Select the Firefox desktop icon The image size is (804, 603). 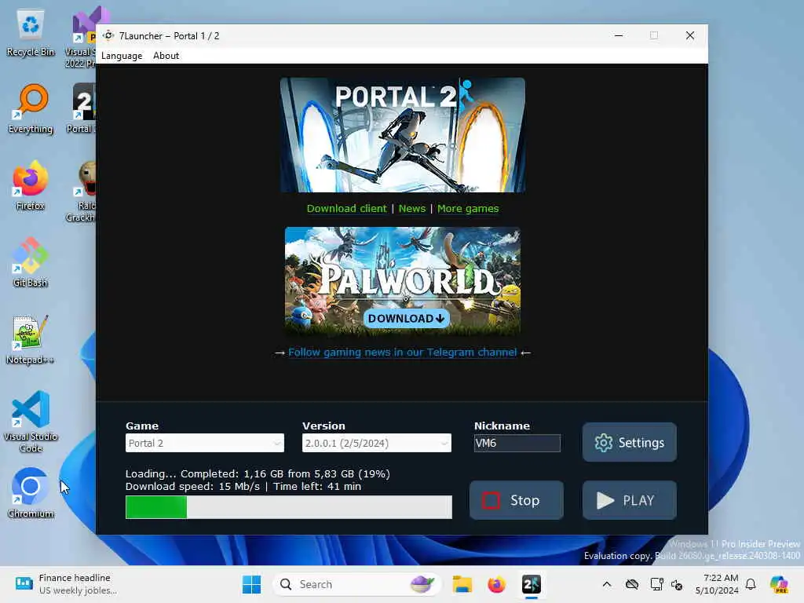click(31, 185)
